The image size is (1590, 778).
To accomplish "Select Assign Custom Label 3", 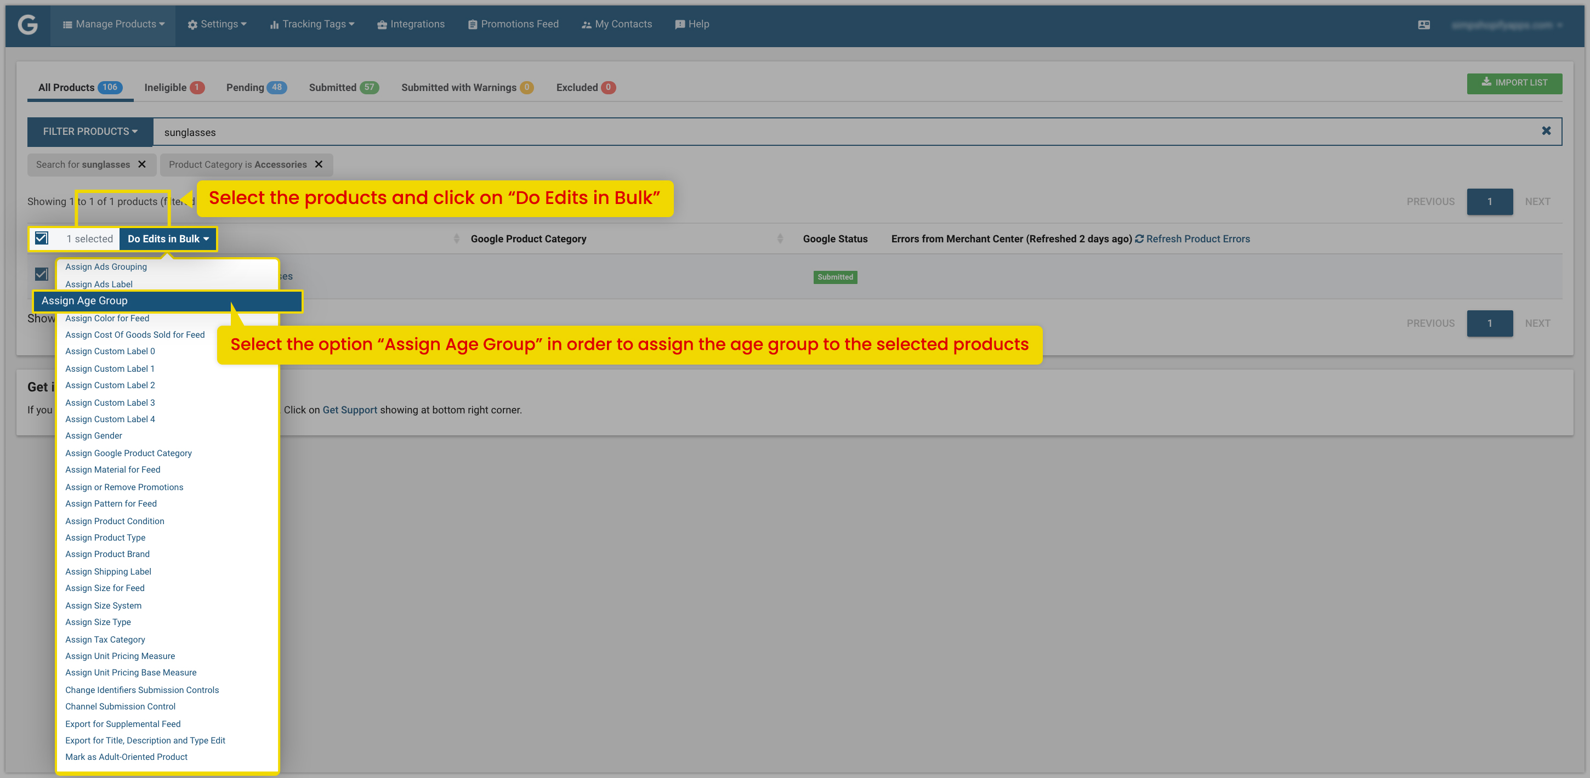I will click(110, 402).
